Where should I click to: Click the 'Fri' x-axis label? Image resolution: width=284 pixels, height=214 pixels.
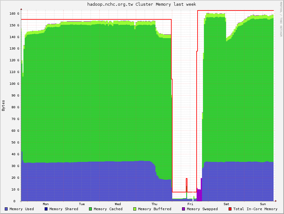point(190,204)
